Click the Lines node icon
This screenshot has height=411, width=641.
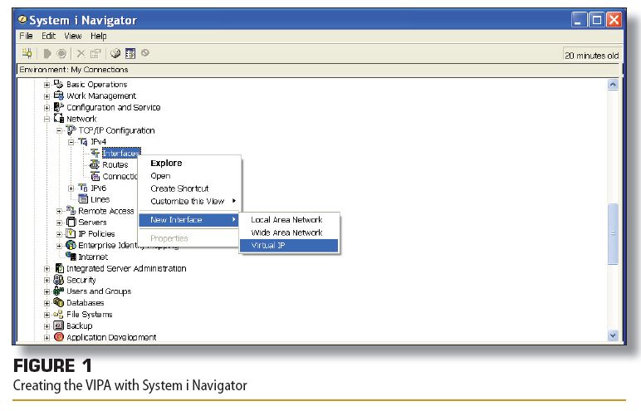pos(83,199)
